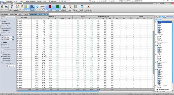Image resolution: width=174 pixels, height=95 pixels.
Task: Open the start date dropdown calendar
Action: (x=13, y=37)
